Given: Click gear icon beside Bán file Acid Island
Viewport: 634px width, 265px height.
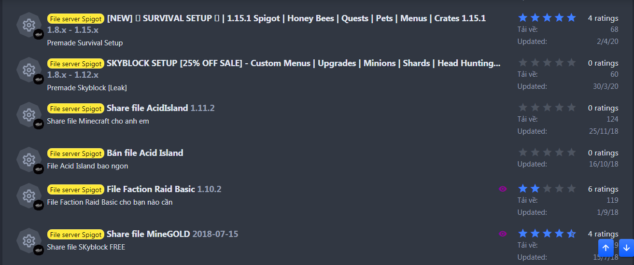Looking at the screenshot, I should [x=28, y=159].
